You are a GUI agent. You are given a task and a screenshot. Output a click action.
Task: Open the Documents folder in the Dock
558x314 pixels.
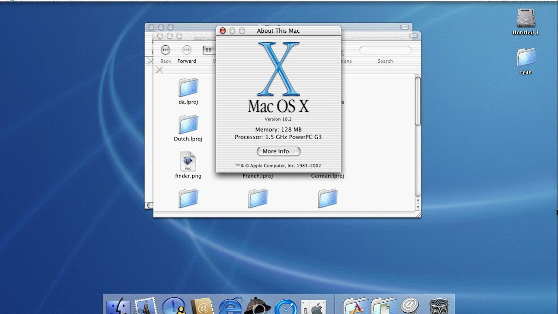click(x=383, y=306)
